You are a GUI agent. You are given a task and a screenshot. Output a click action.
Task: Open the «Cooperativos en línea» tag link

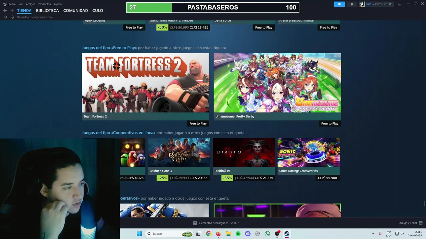[x=118, y=133]
